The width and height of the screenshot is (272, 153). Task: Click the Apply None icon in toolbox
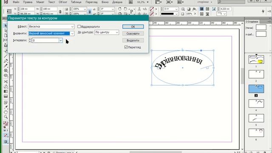(6, 135)
